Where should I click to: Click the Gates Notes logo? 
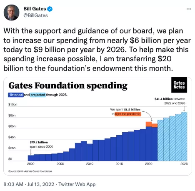point(179,85)
